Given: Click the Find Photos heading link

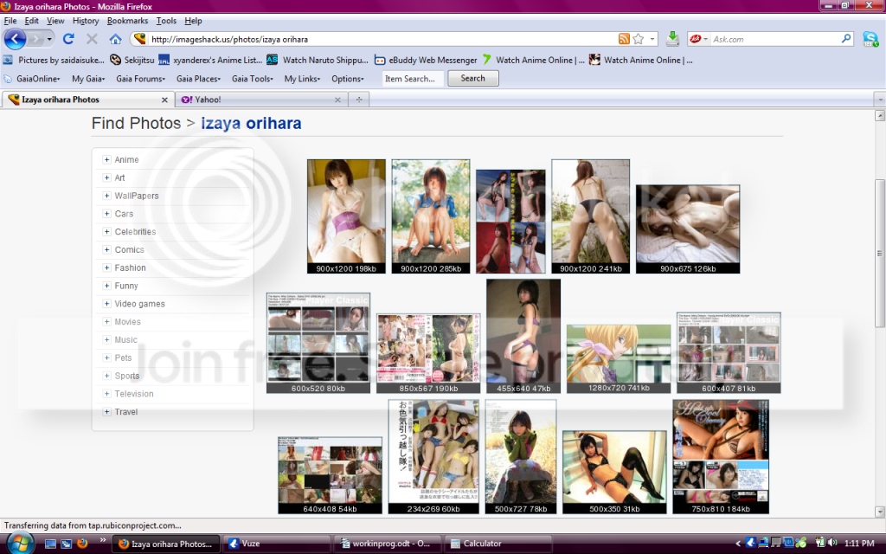Looking at the screenshot, I should (x=136, y=123).
